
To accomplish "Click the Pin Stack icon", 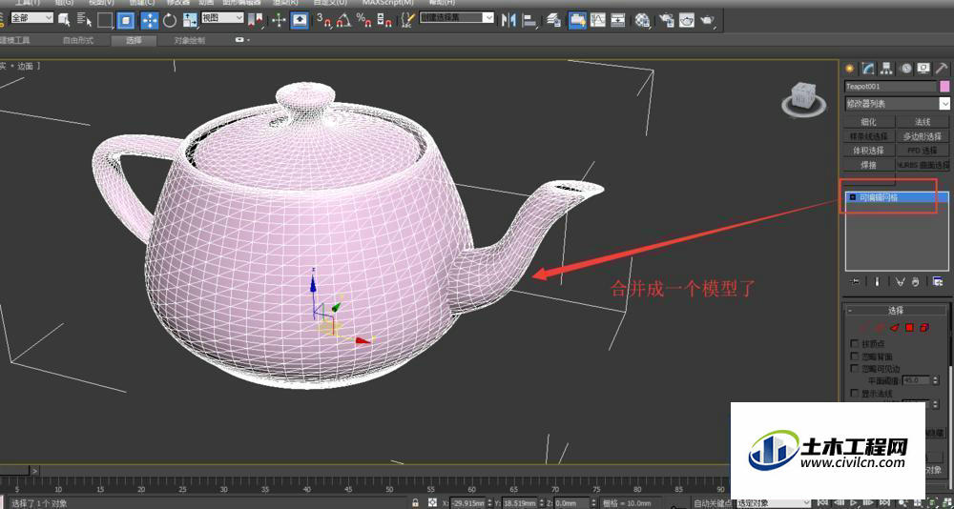I will 854,281.
